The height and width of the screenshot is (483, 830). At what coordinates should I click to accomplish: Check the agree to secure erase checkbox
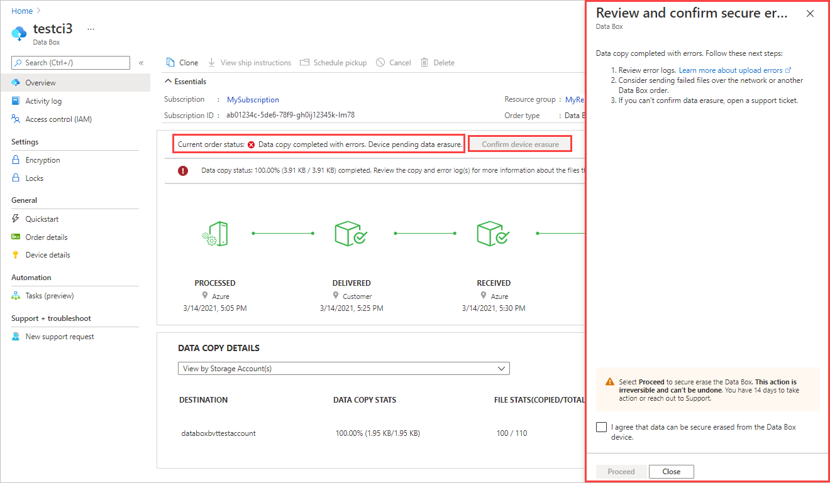[601, 427]
